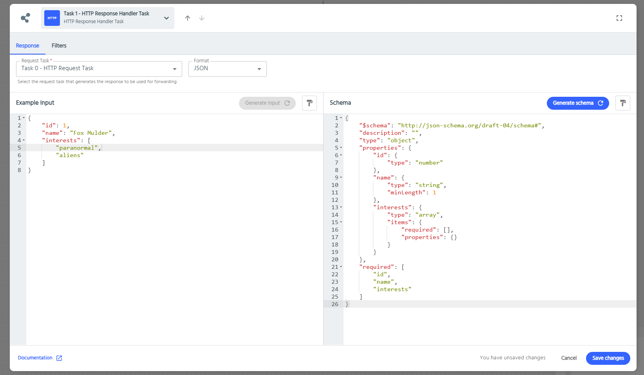This screenshot has width=644, height=375.
Task: Switch to the Response tab
Action: 27,45
